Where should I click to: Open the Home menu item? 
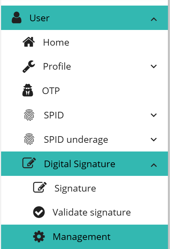[84, 42]
